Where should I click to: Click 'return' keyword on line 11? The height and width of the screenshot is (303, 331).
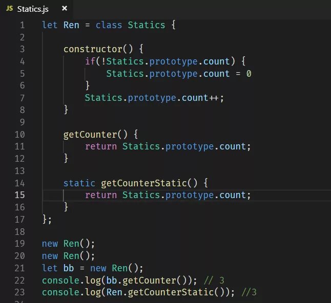(101, 146)
